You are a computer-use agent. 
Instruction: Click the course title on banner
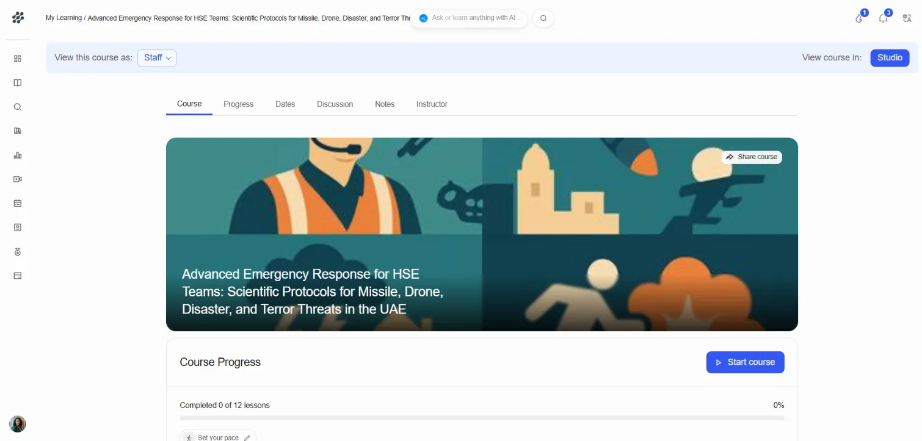pos(313,292)
